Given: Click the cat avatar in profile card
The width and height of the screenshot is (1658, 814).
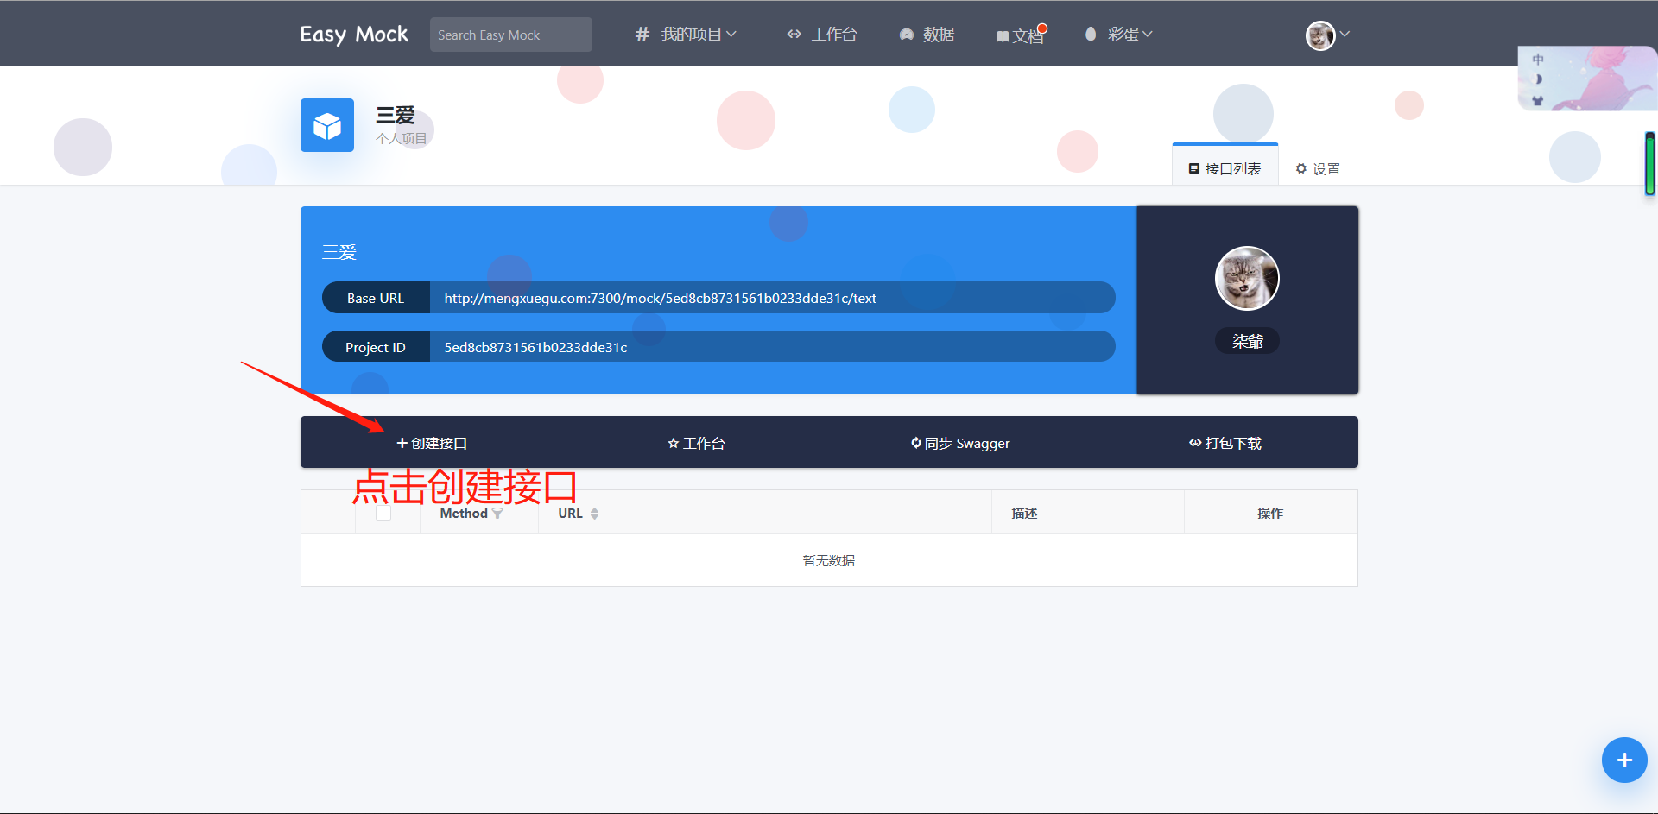Looking at the screenshot, I should [x=1247, y=278].
